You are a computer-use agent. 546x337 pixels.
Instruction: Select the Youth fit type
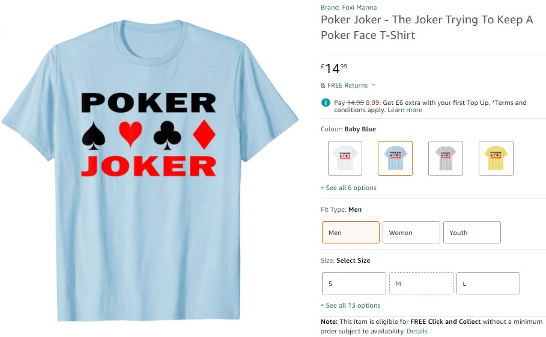(472, 232)
